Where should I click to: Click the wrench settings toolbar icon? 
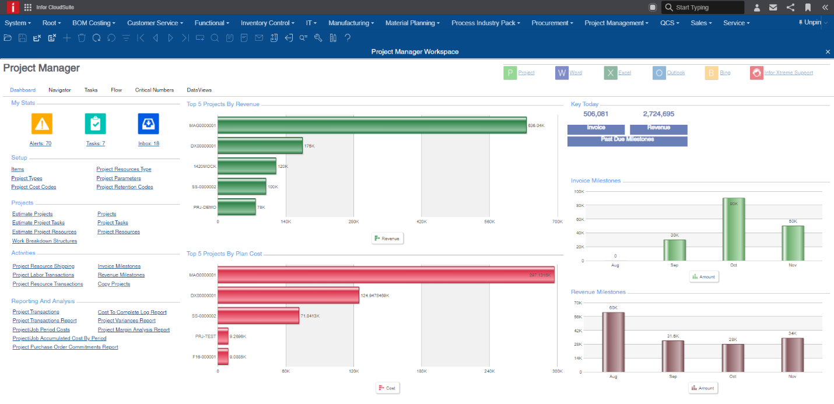point(318,38)
